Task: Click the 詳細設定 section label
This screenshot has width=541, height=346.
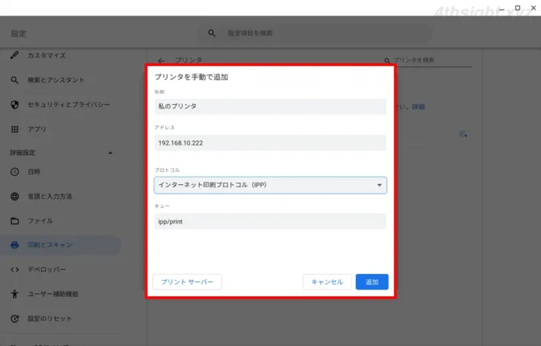Action: pos(23,153)
